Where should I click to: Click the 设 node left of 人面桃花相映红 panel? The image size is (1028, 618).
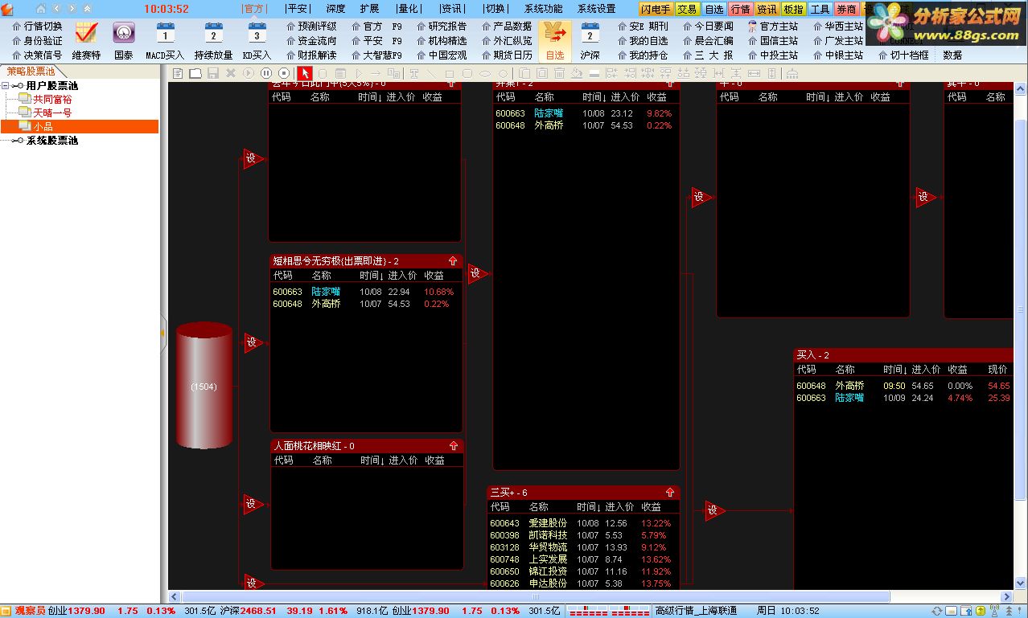pos(253,505)
